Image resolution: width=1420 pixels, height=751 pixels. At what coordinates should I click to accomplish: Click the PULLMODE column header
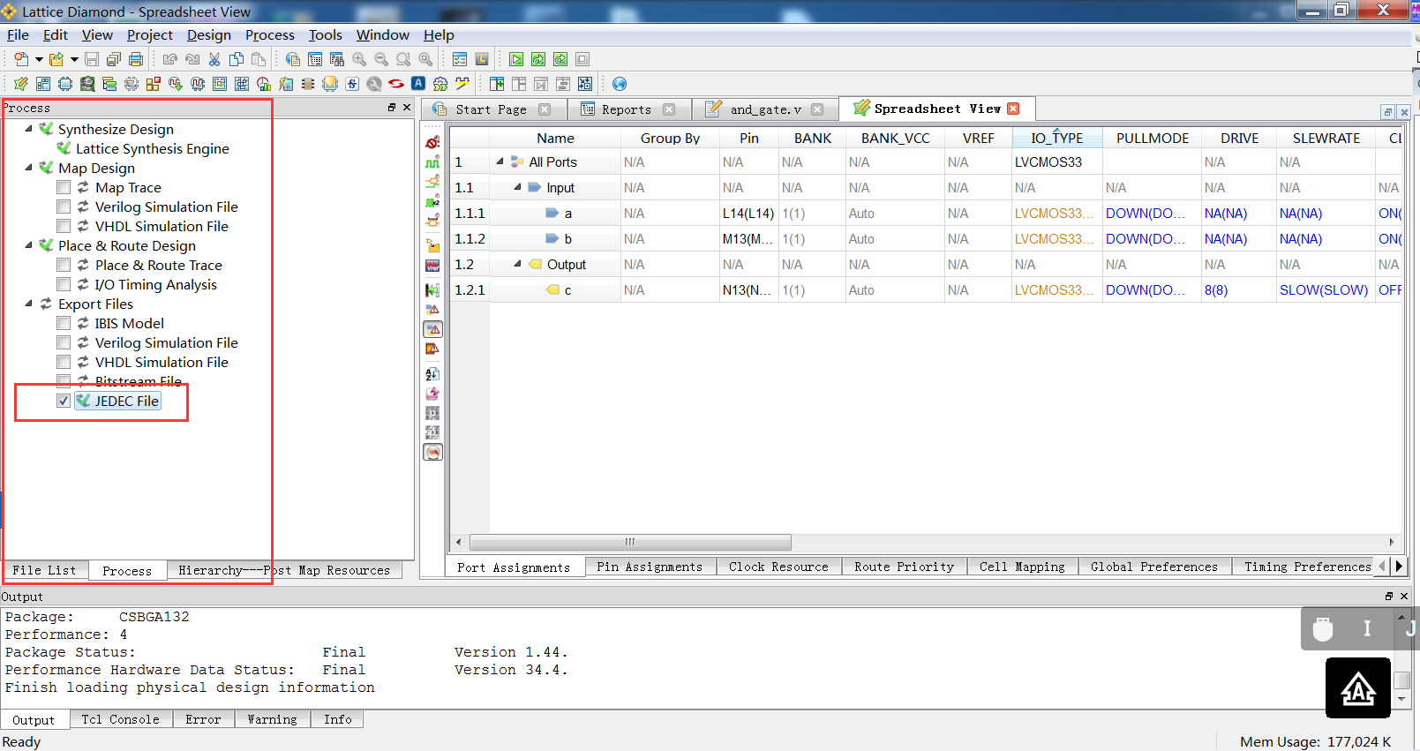click(x=1152, y=138)
